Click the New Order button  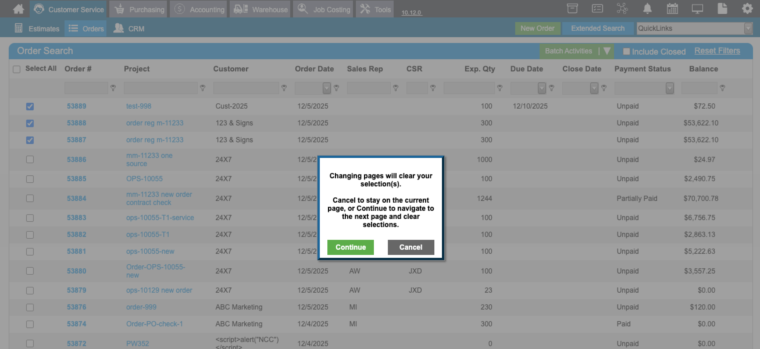click(x=537, y=28)
